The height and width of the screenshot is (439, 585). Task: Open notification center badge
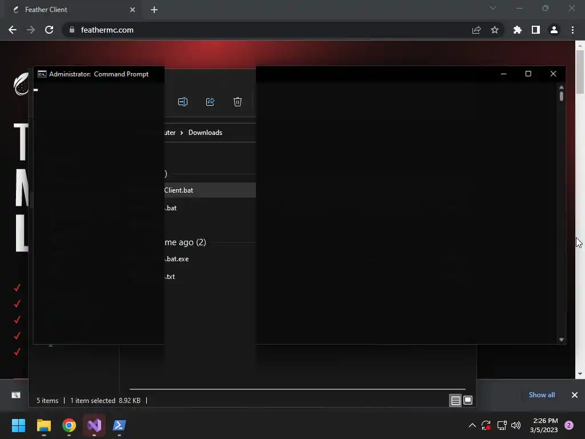click(568, 425)
